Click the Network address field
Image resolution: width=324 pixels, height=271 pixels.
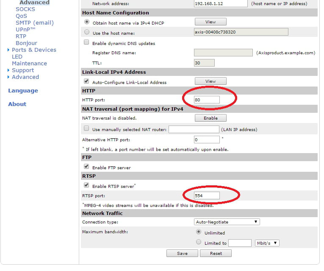(x=221, y=3)
